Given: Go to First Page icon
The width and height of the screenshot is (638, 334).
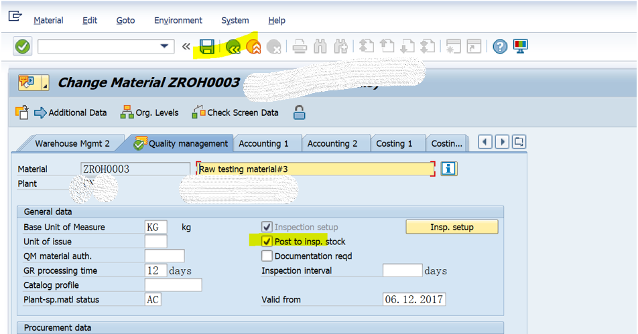Looking at the screenshot, I should click(367, 46).
